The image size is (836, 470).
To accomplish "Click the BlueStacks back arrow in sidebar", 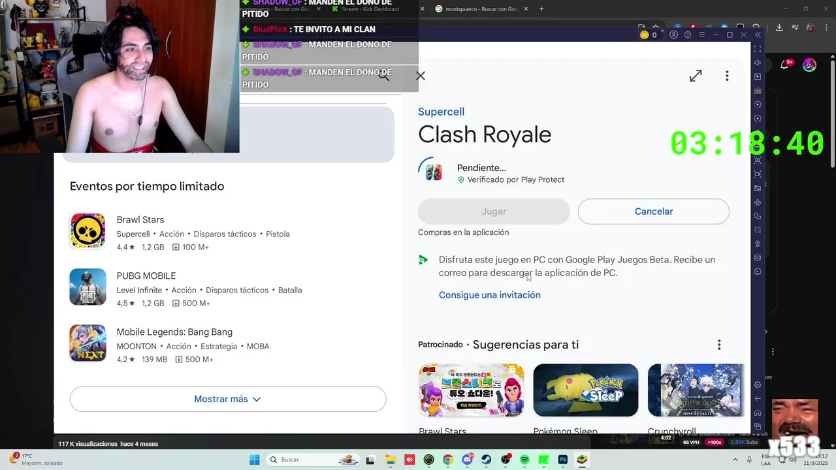I will click(758, 398).
